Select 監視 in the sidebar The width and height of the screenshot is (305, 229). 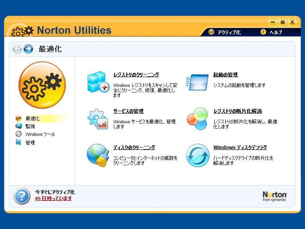(30, 126)
